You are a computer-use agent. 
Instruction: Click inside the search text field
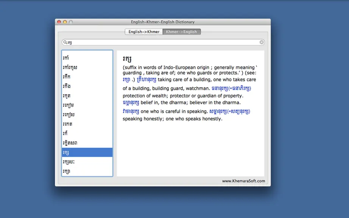coord(163,42)
